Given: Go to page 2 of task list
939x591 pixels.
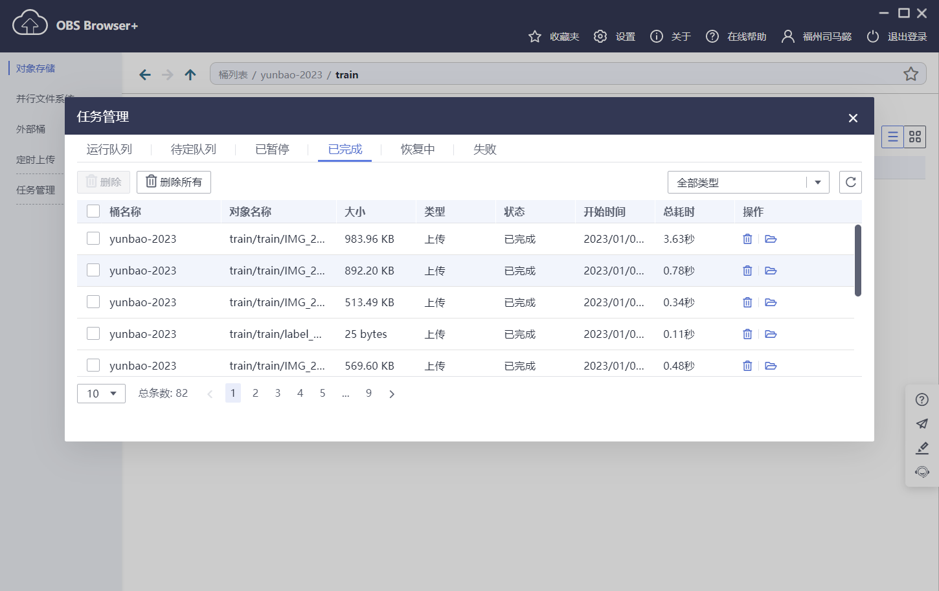Looking at the screenshot, I should [256, 393].
